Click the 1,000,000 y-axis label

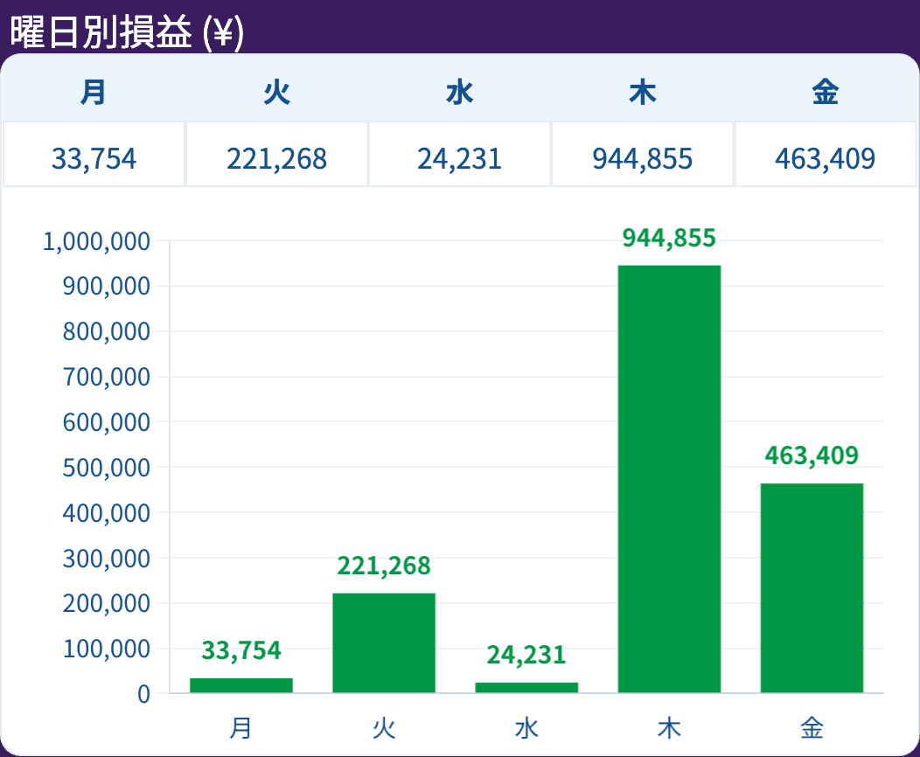pyautogui.click(x=96, y=241)
